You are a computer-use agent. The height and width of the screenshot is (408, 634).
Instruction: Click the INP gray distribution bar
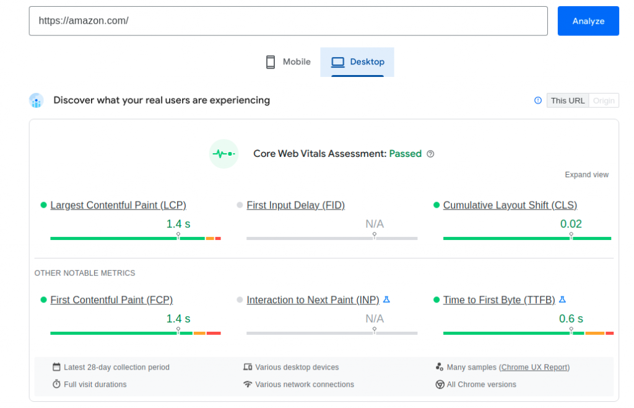pos(332,333)
